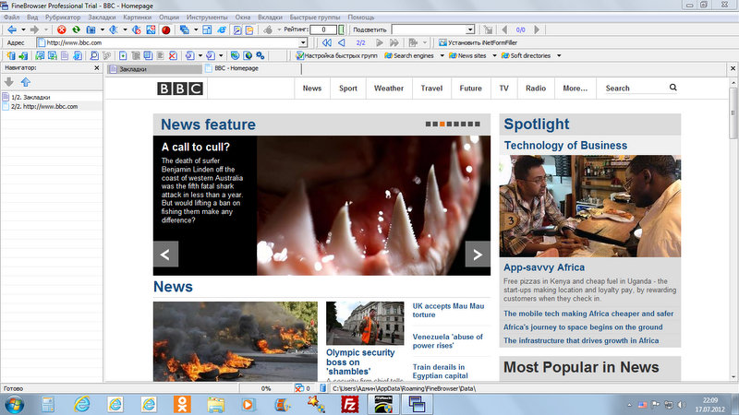Click burning tyres news thumbnail

point(236,341)
